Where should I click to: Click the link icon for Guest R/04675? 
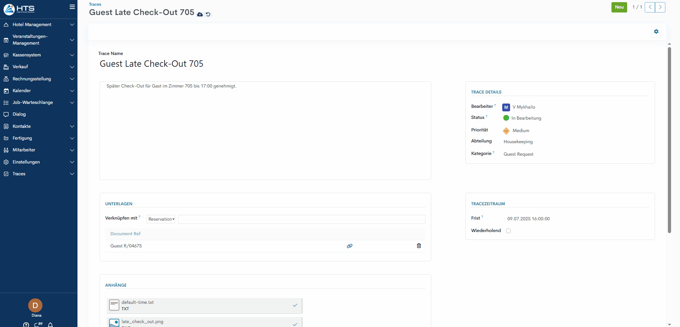349,246
